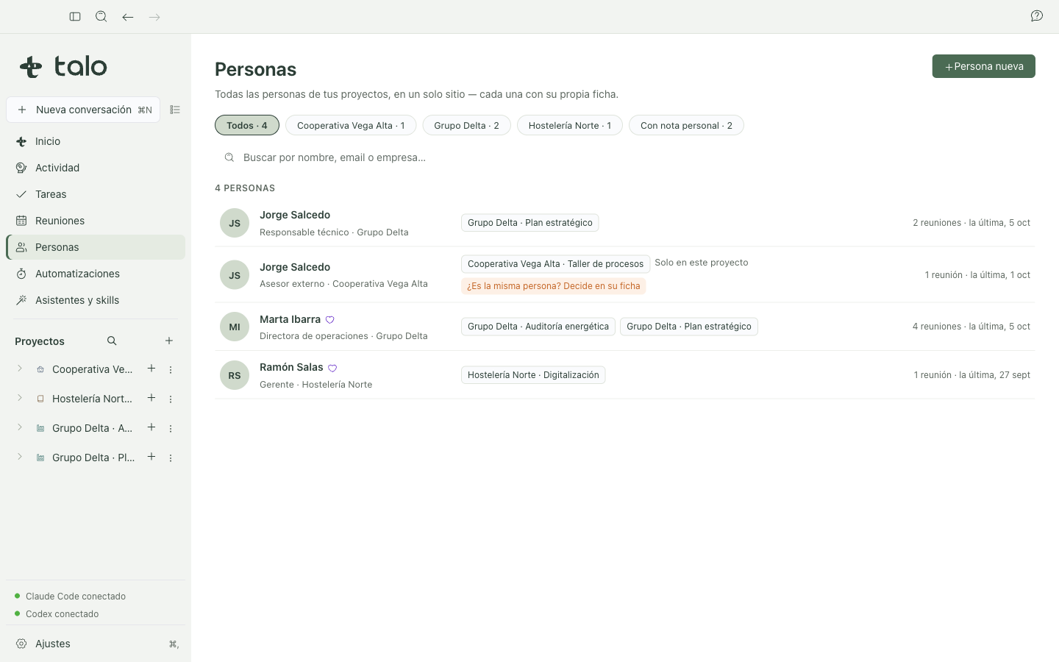Click the Persona nueva button
Image resolution: width=1059 pixels, height=662 pixels.
click(984, 66)
